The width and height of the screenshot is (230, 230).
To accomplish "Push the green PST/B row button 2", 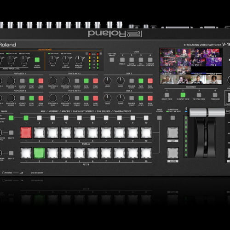I will (x=39, y=153).
